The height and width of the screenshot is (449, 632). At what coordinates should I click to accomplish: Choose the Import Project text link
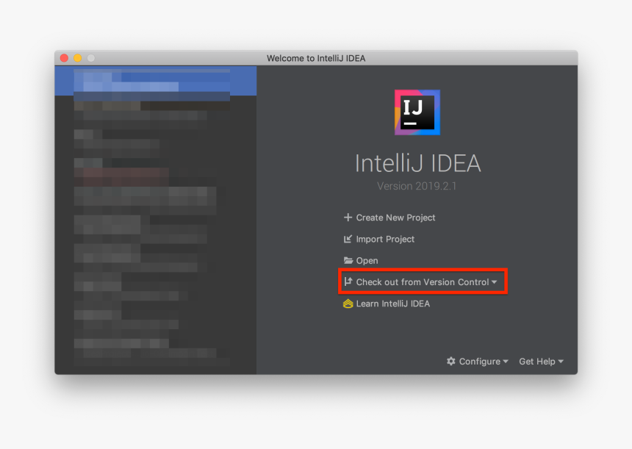385,239
